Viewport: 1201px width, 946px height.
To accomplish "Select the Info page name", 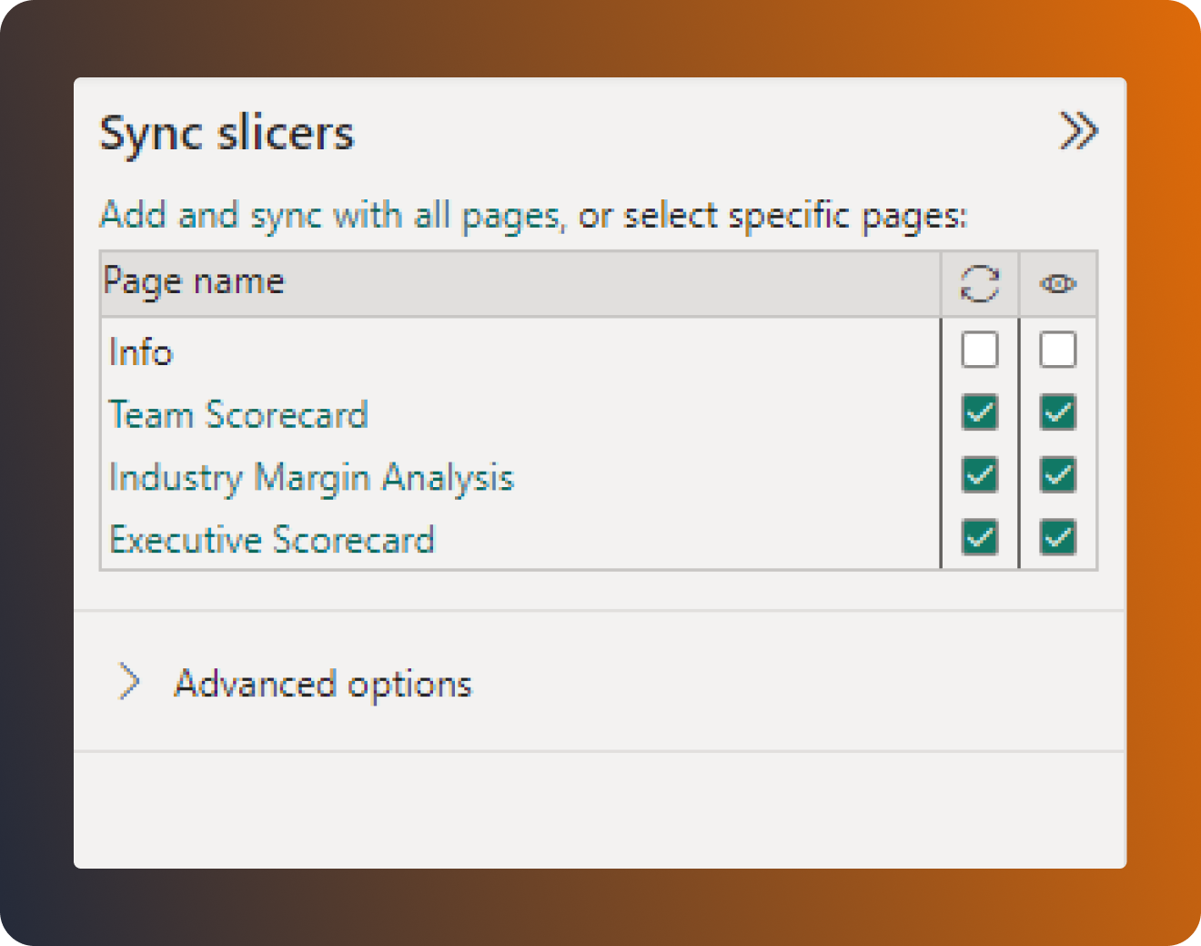I will pos(141,352).
